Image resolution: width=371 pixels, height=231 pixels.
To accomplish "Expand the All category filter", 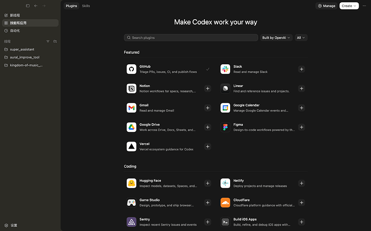I will click(301, 38).
